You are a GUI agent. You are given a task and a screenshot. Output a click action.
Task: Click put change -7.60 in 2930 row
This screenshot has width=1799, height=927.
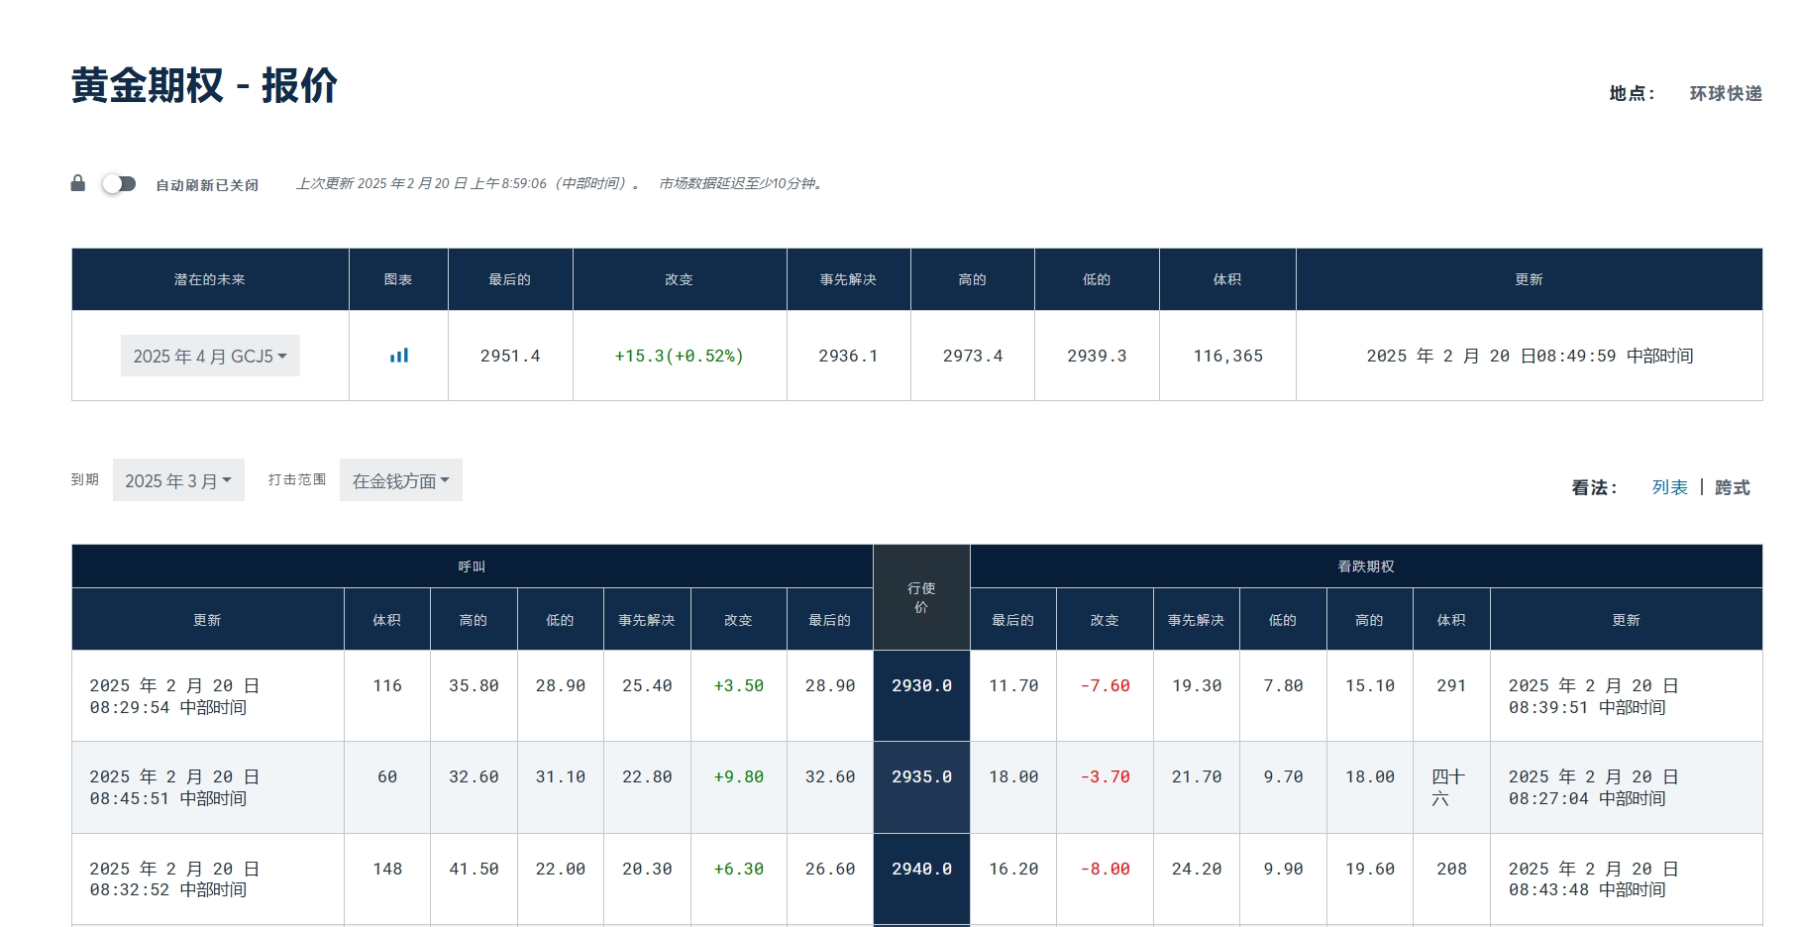1106,685
